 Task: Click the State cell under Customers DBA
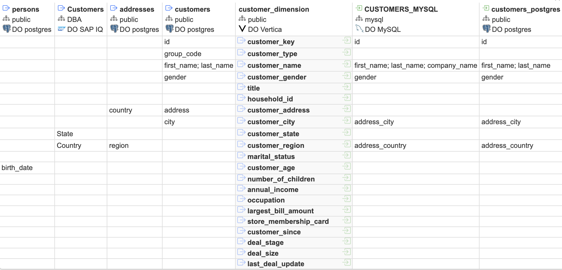[x=65, y=134]
